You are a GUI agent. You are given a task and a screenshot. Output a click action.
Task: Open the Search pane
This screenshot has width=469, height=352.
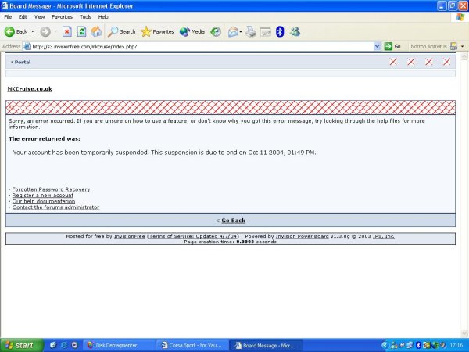pyautogui.click(x=121, y=31)
